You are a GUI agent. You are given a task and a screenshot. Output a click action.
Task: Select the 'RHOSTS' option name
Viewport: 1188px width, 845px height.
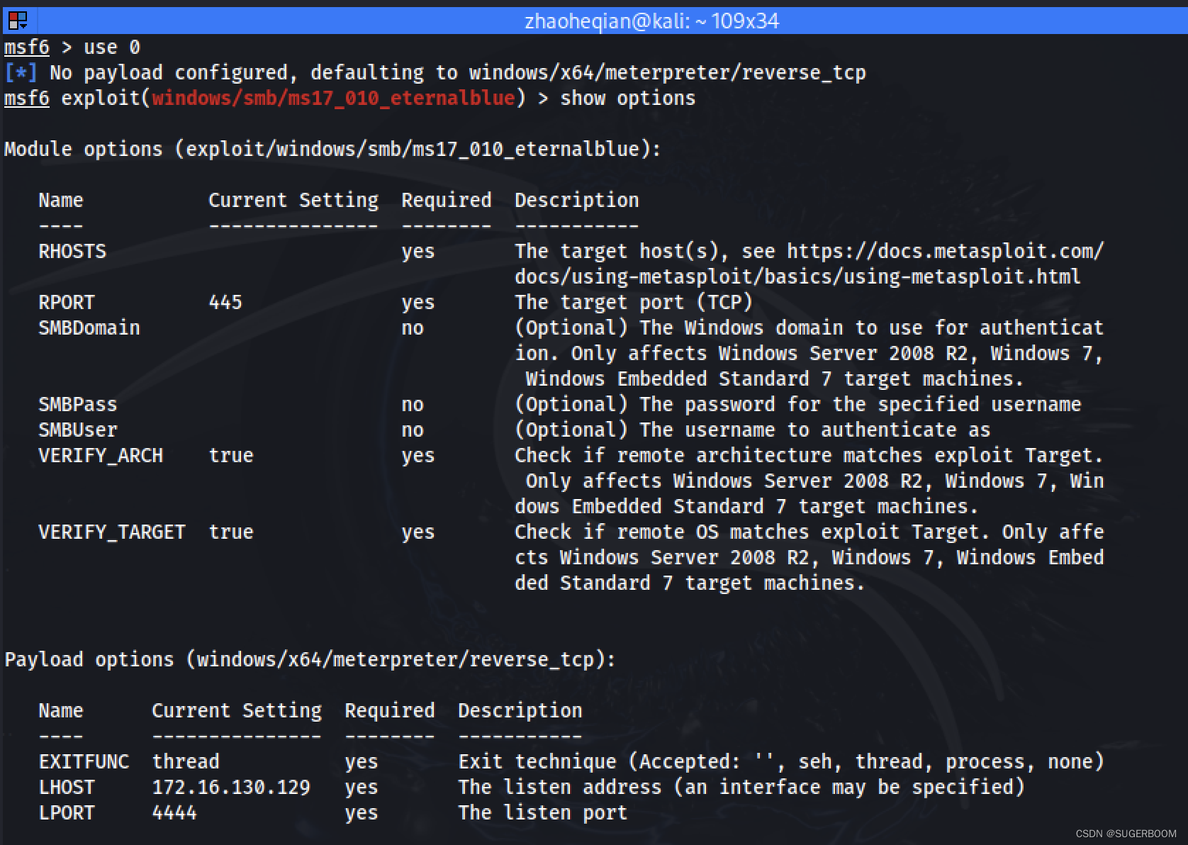[72, 252]
